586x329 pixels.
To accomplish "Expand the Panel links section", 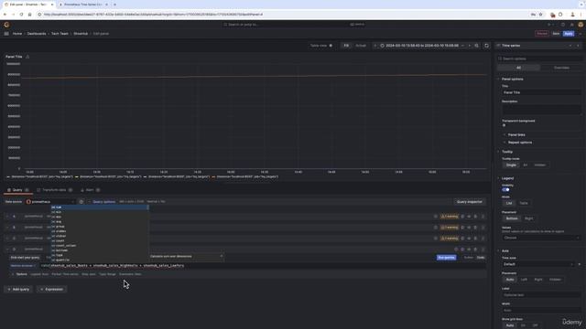I will coord(516,134).
